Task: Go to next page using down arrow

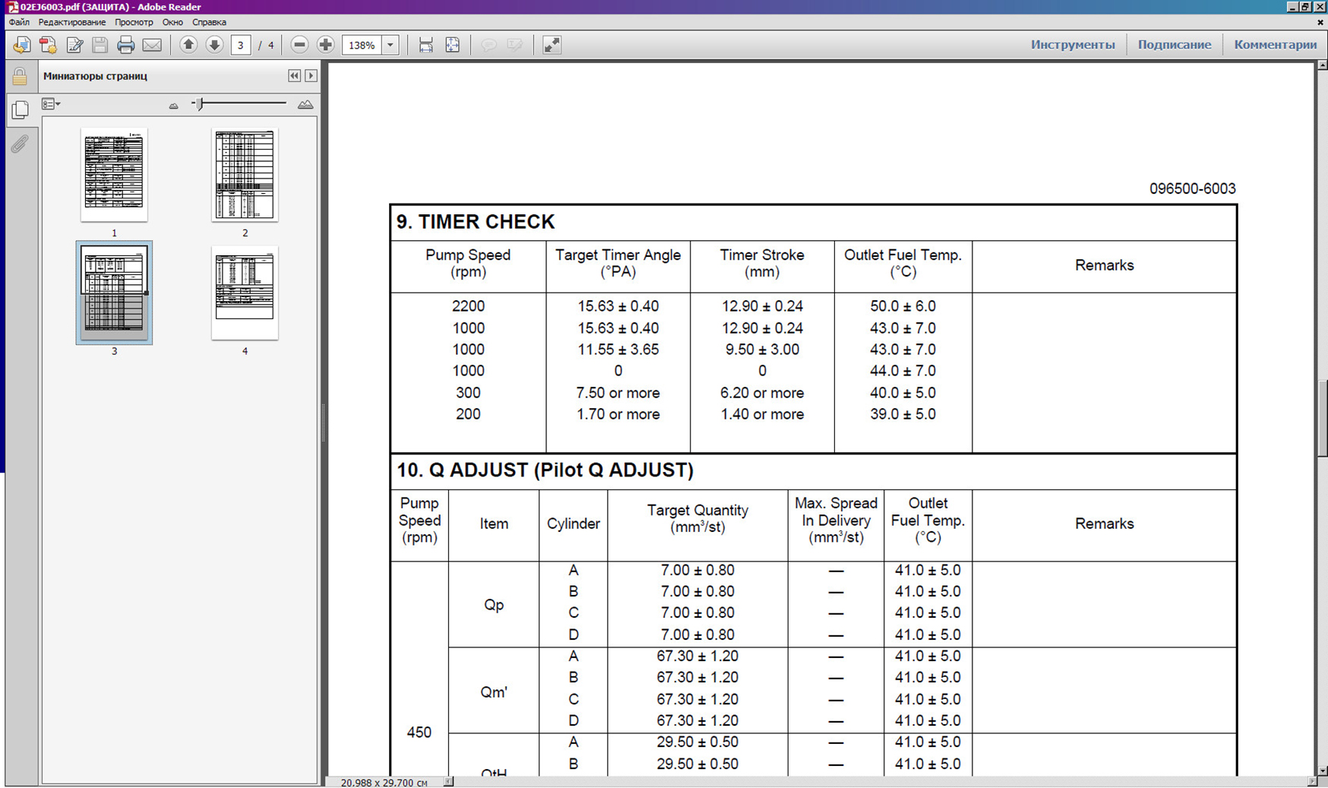Action: pyautogui.click(x=214, y=46)
